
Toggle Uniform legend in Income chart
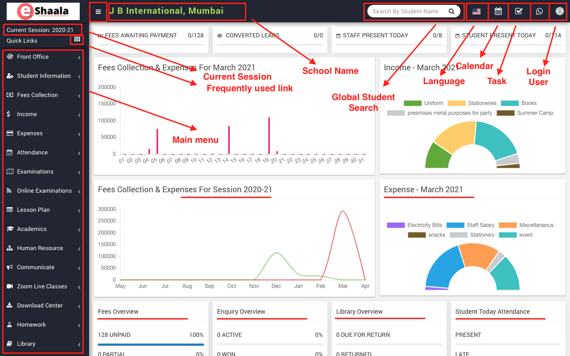(423, 103)
